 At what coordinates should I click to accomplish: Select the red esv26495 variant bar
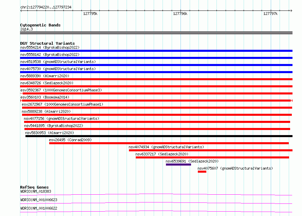(x=169, y=143)
